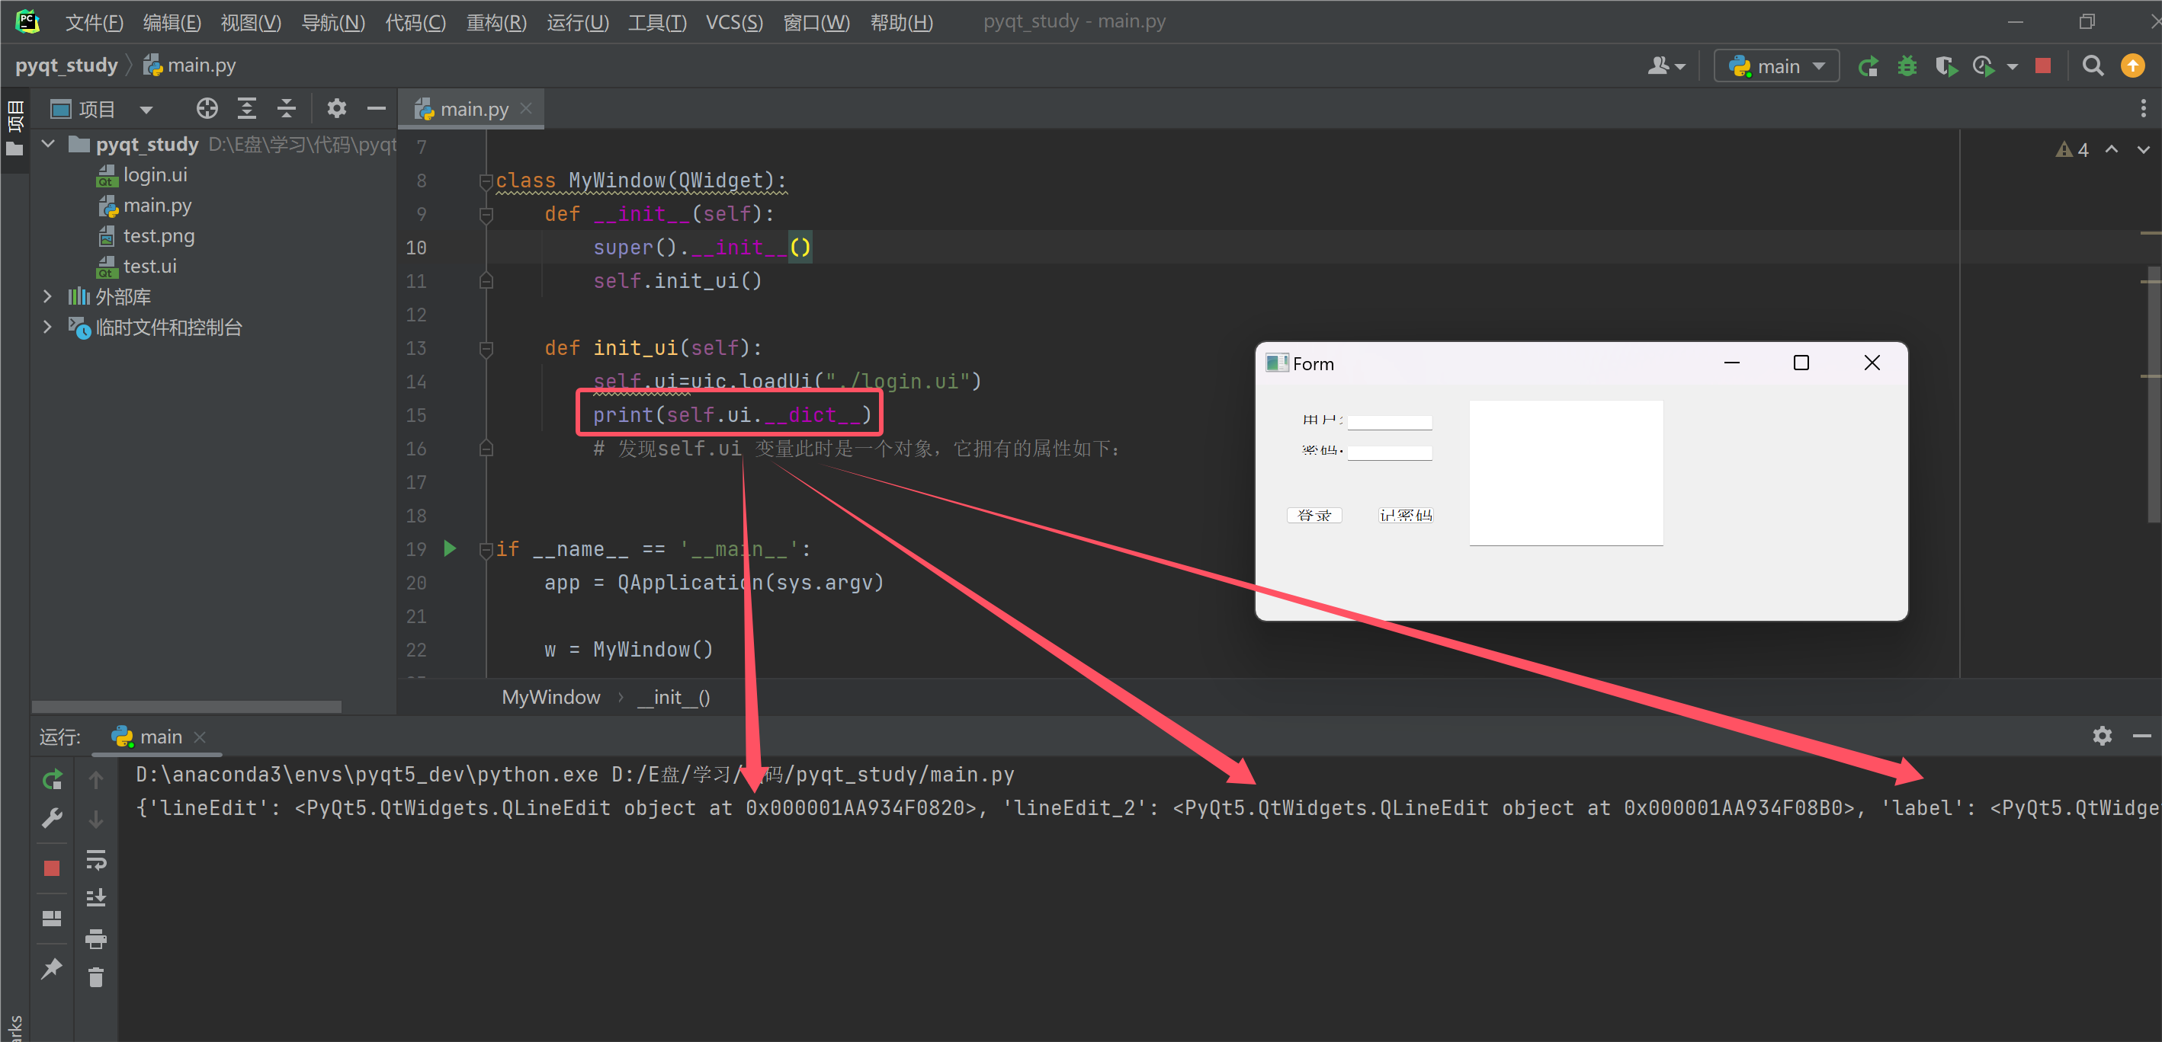
Task: Expand all items in project panel
Action: pyautogui.click(x=247, y=109)
